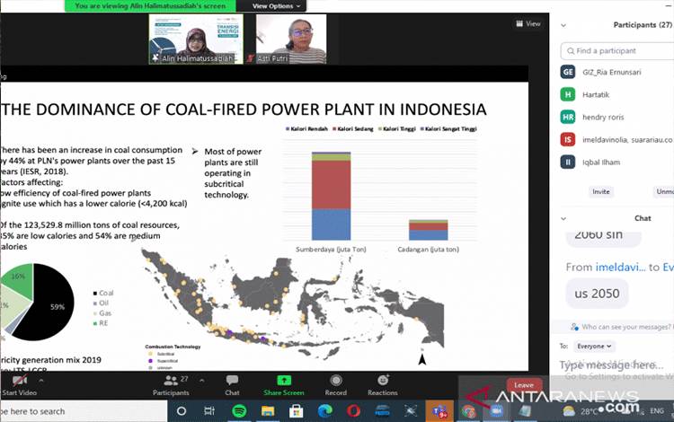This screenshot has height=422, width=674.
Task: Click the red Kalori Sedang legend swatch
Action: [x=334, y=128]
